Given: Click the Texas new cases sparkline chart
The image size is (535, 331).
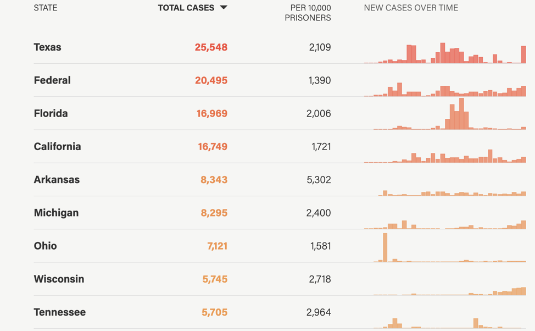Looking at the screenshot, I should click(x=444, y=53).
